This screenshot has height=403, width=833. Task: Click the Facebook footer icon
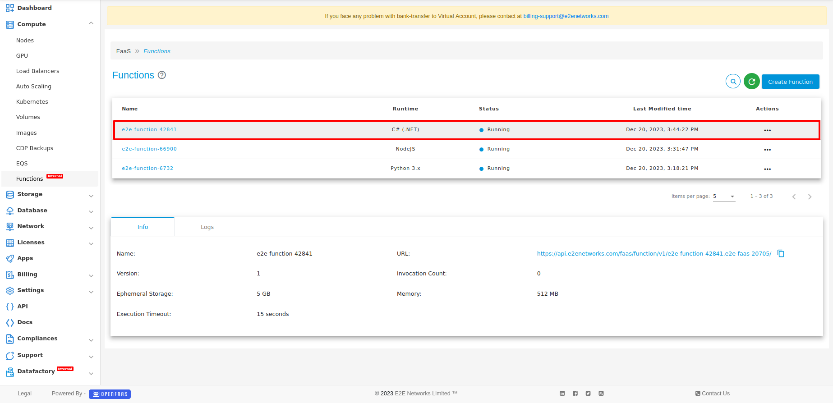coord(575,394)
